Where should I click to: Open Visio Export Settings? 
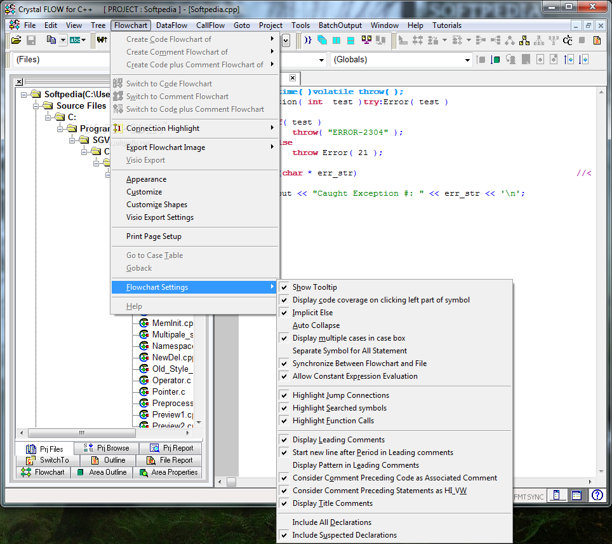coord(159,217)
